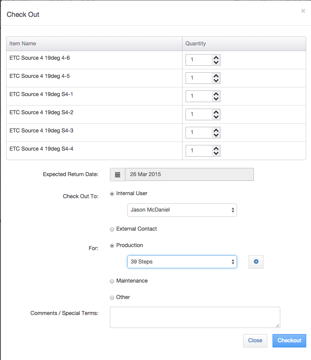Decrease quantity for ETC Source 4 19deg S4-4

216,153
